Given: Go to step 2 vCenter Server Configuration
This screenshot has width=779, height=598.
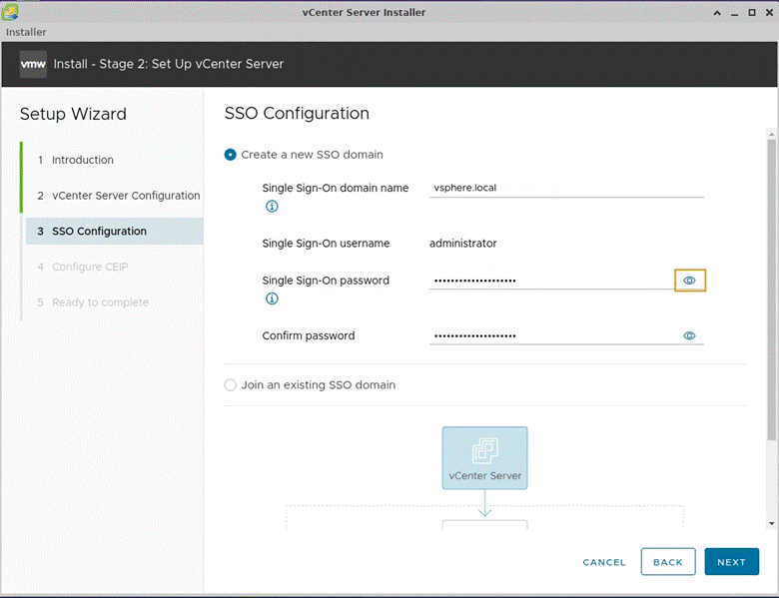Looking at the screenshot, I should point(119,196).
